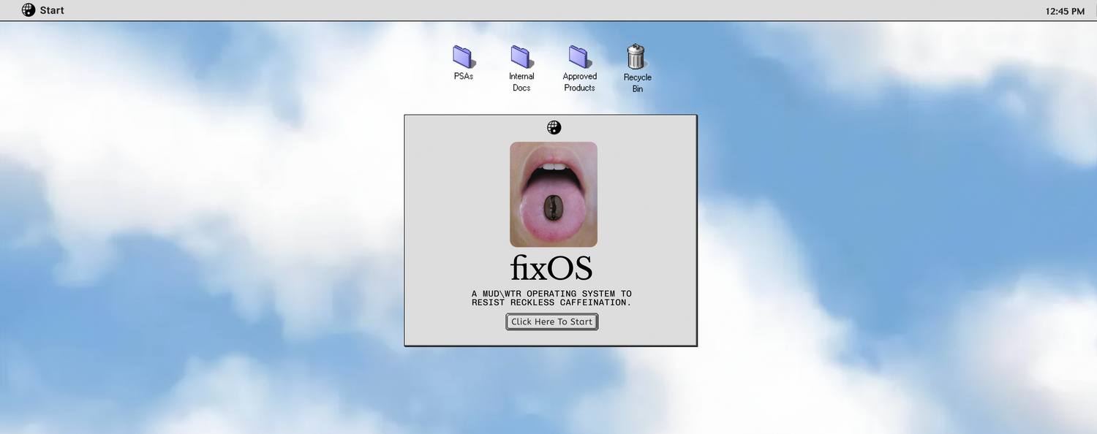Select the Recycle Bin text label
The width and height of the screenshot is (1097, 434).
coord(637,83)
